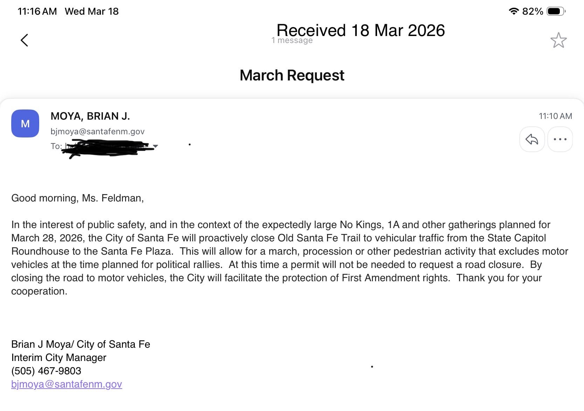Tap the phone number (505) 467-9803

point(46,371)
